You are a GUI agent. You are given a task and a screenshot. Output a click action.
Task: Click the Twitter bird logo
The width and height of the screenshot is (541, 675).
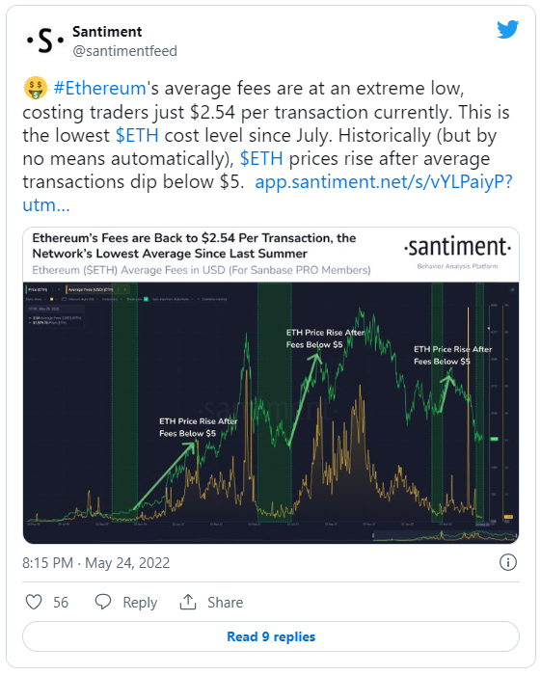[x=508, y=29]
